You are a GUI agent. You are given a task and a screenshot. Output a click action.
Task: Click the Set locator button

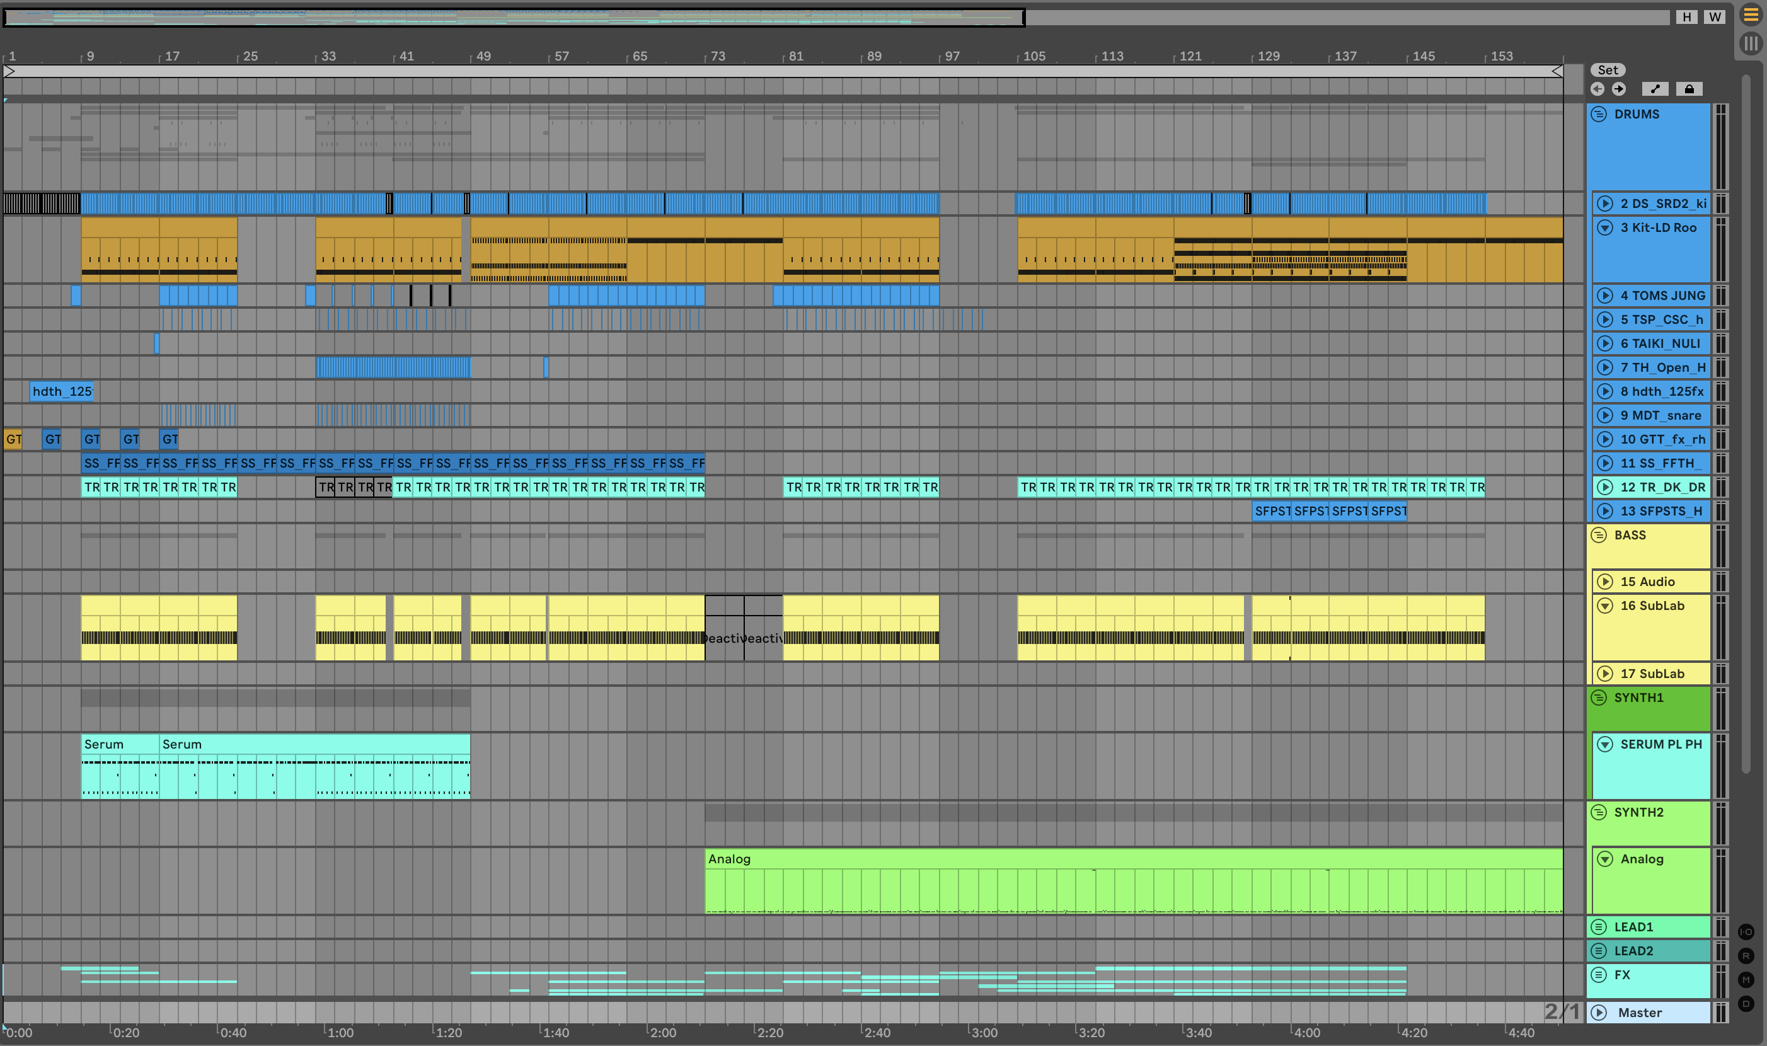point(1608,70)
